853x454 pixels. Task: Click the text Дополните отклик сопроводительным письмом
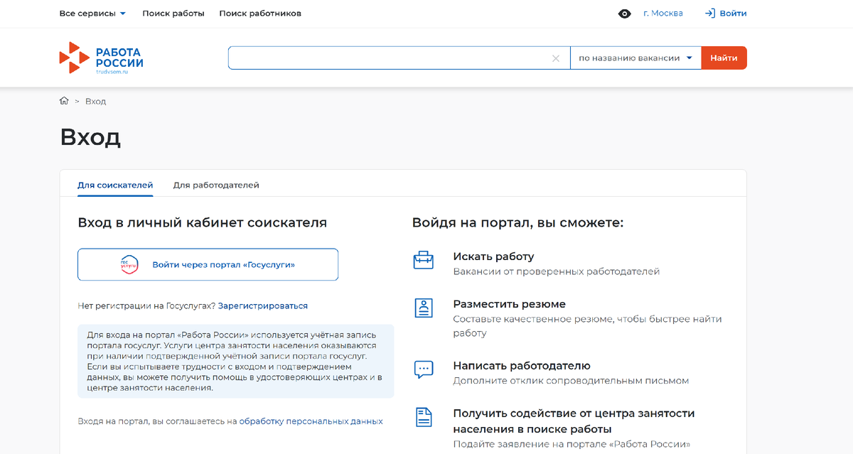point(571,381)
